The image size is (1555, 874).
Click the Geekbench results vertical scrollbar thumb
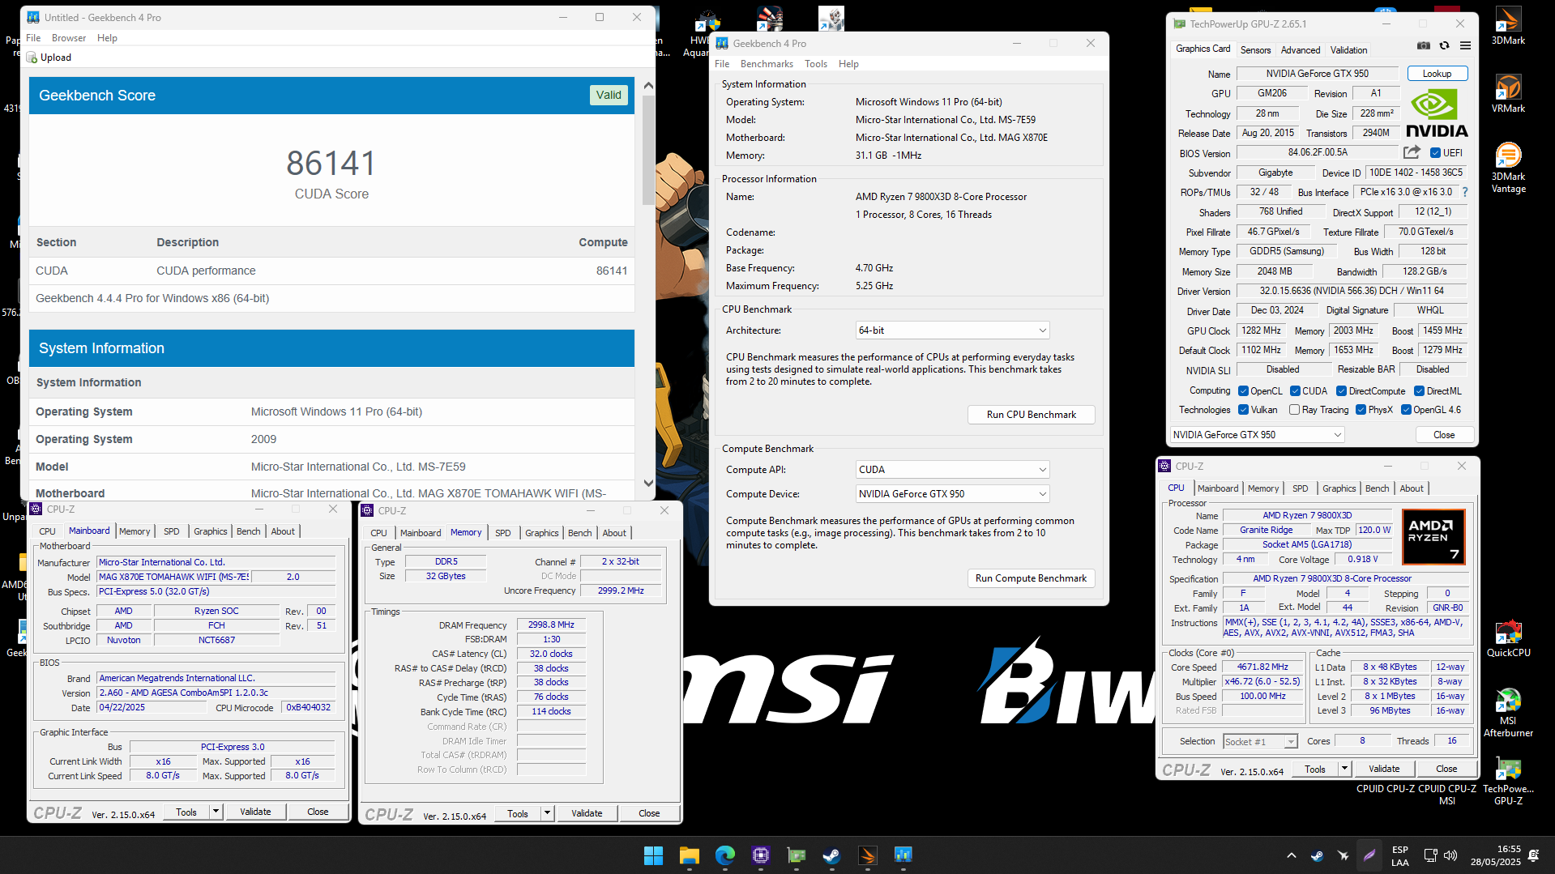[648, 150]
